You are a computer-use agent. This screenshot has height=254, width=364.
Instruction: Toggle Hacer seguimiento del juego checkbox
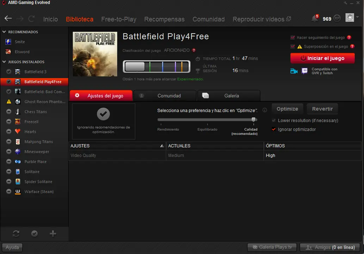coord(292,37)
